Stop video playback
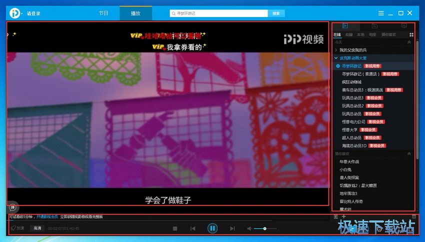 175,228
